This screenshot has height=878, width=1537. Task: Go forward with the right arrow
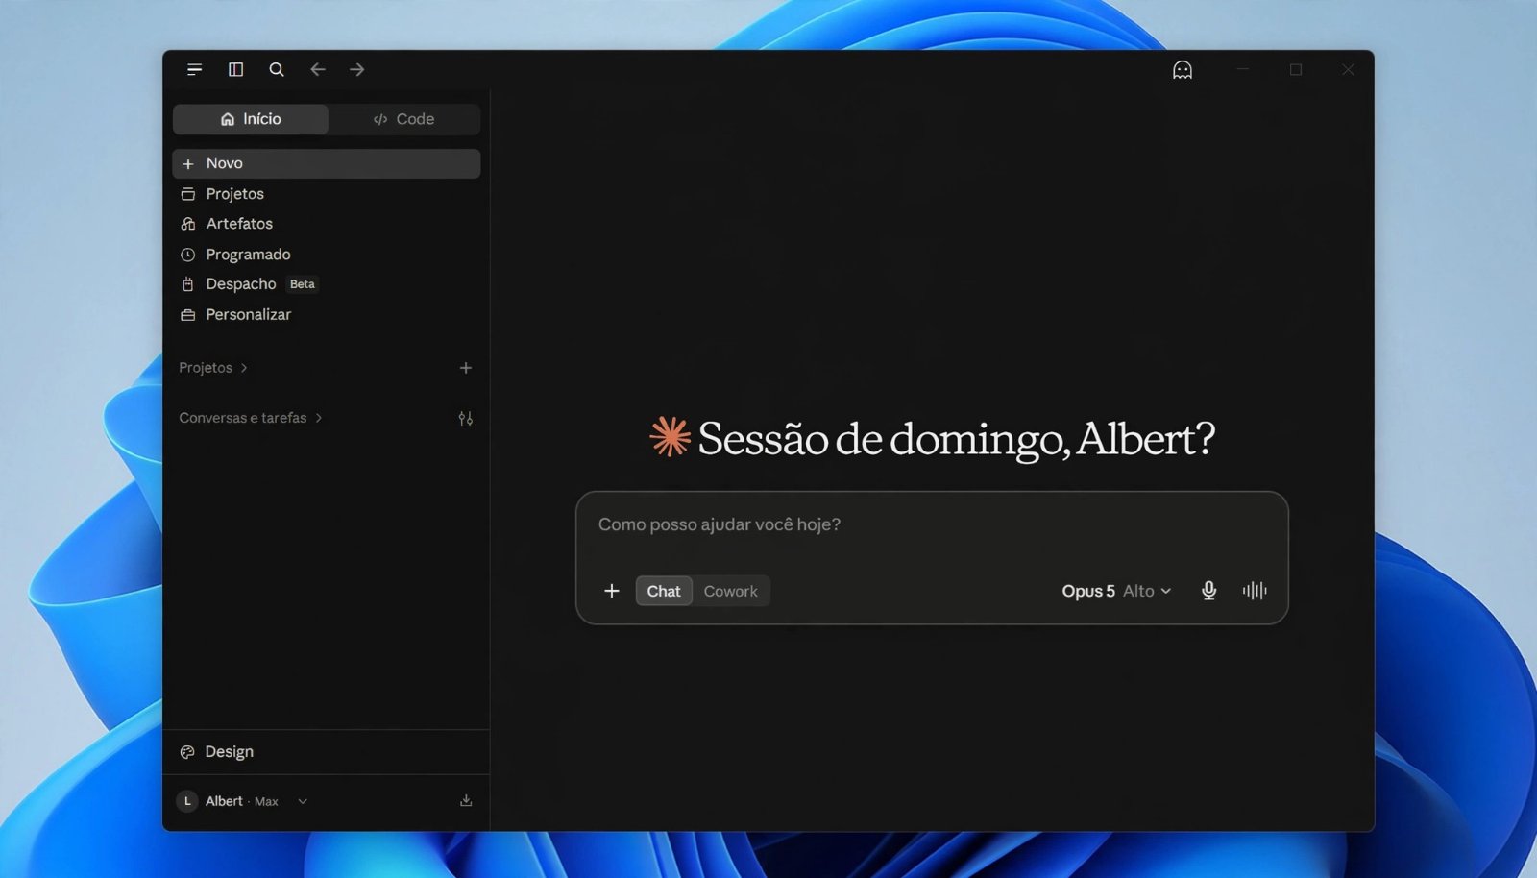[357, 69]
